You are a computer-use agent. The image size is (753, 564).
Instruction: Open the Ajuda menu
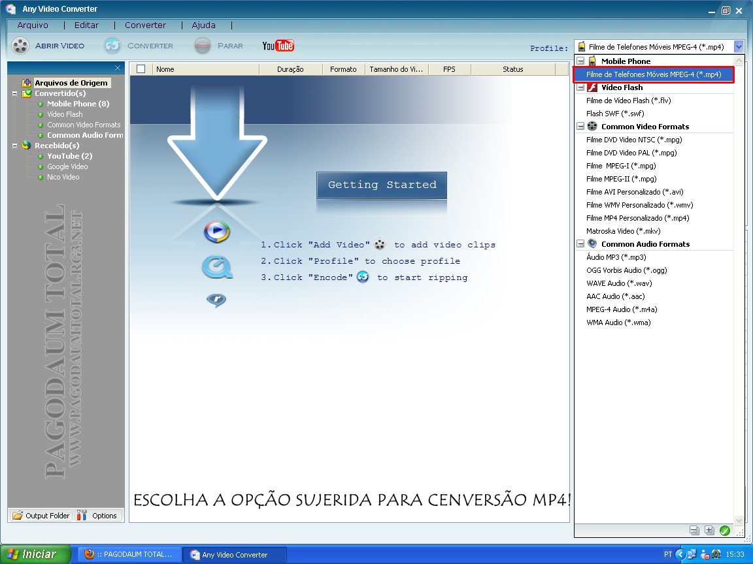tap(204, 25)
